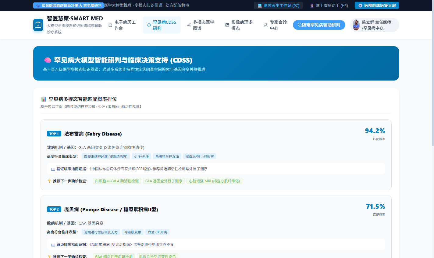434x258 pixels.
Task: Open the 电子病历工作台 tab
Action: pos(123,25)
